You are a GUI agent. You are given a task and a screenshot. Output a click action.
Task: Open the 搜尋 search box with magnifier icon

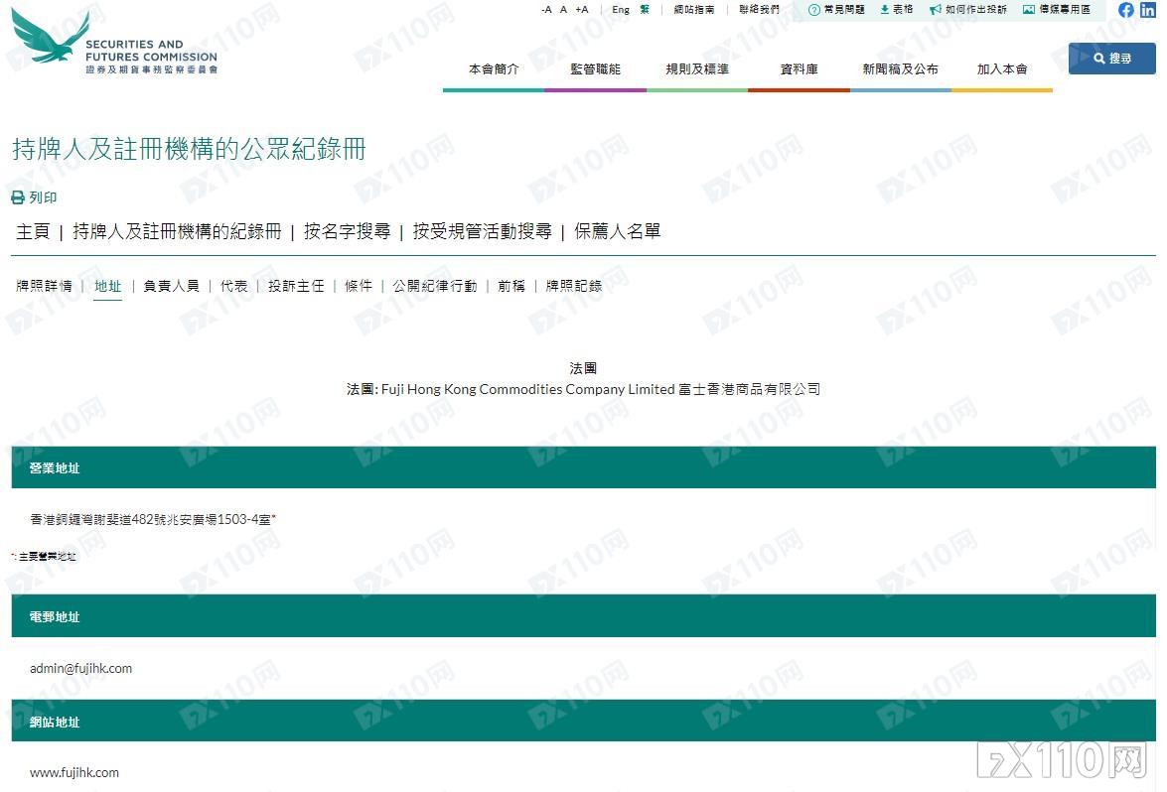[1111, 58]
